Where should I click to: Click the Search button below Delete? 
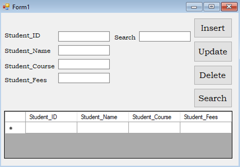(x=213, y=98)
